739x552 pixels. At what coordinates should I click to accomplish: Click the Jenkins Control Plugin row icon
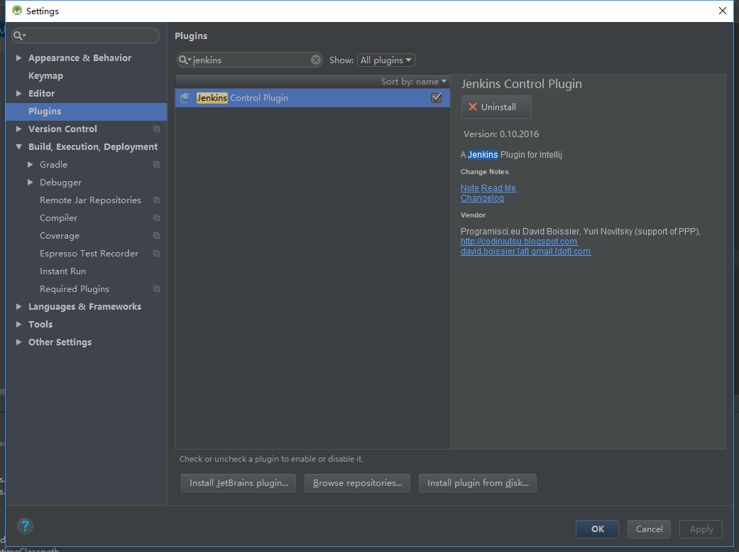(x=186, y=97)
